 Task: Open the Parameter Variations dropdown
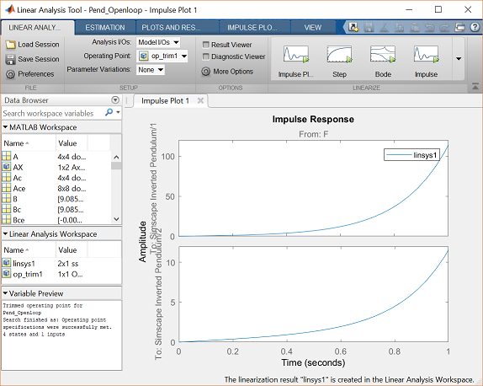151,70
